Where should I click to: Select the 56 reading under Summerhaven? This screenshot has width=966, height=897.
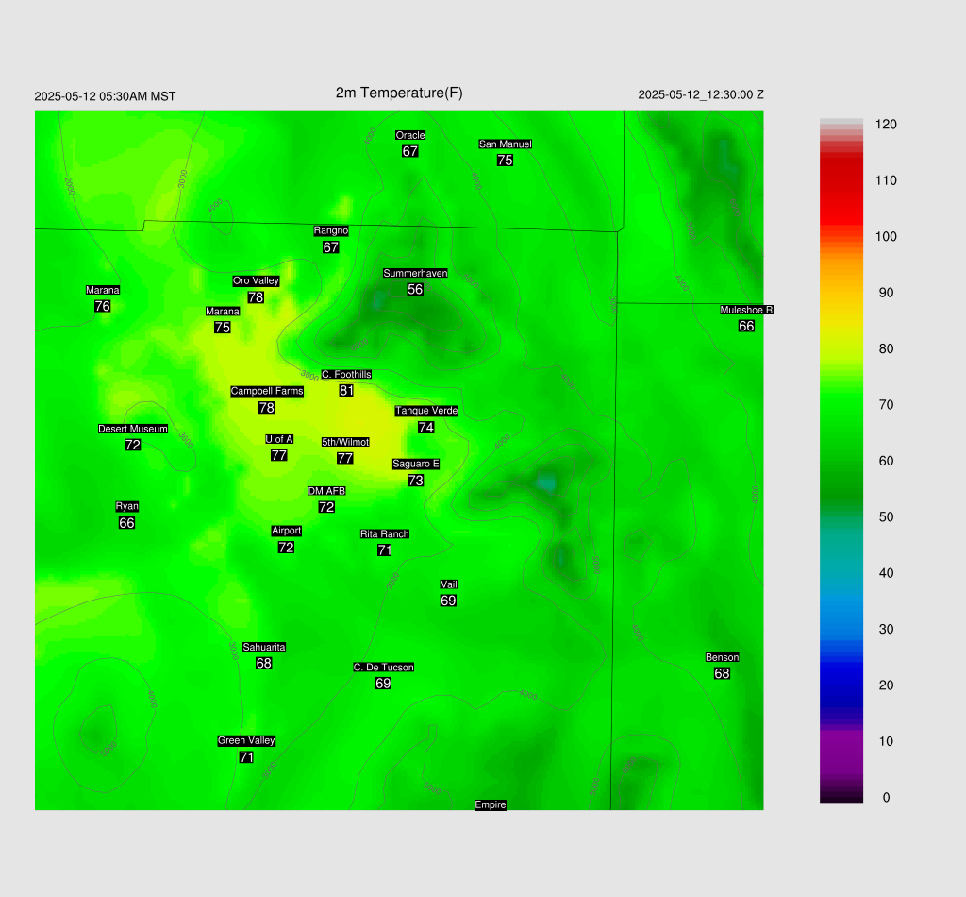415,289
